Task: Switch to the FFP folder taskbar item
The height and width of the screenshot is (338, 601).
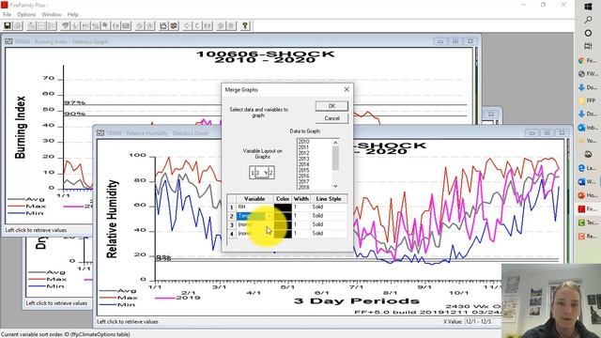Action: pyautogui.click(x=587, y=100)
